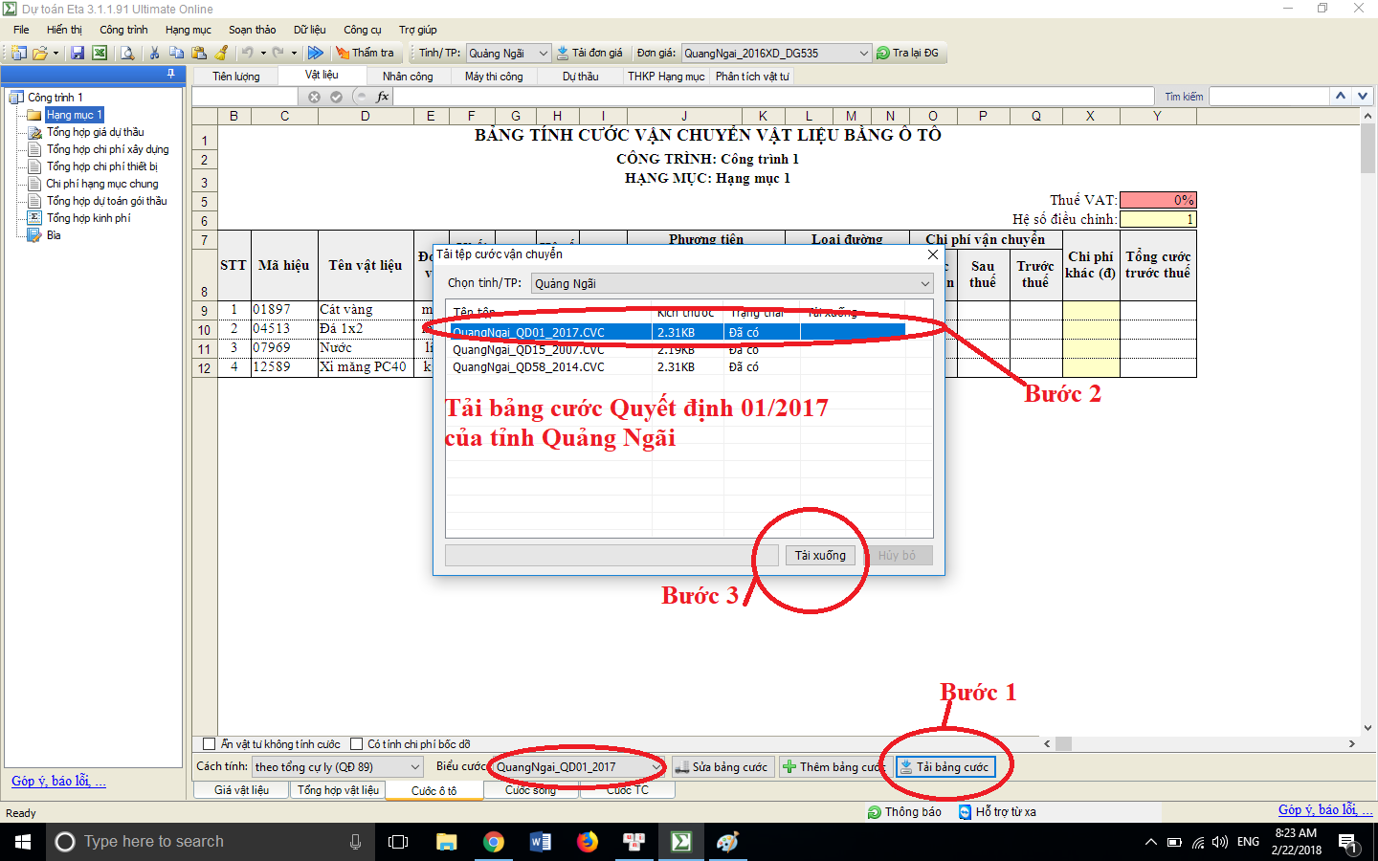Screen dimensions: 1378x861
Task: Click the format painter brush icon
Action: [222, 53]
